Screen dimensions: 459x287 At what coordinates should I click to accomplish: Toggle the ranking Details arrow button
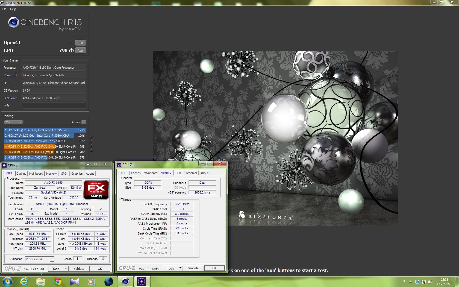click(x=84, y=122)
